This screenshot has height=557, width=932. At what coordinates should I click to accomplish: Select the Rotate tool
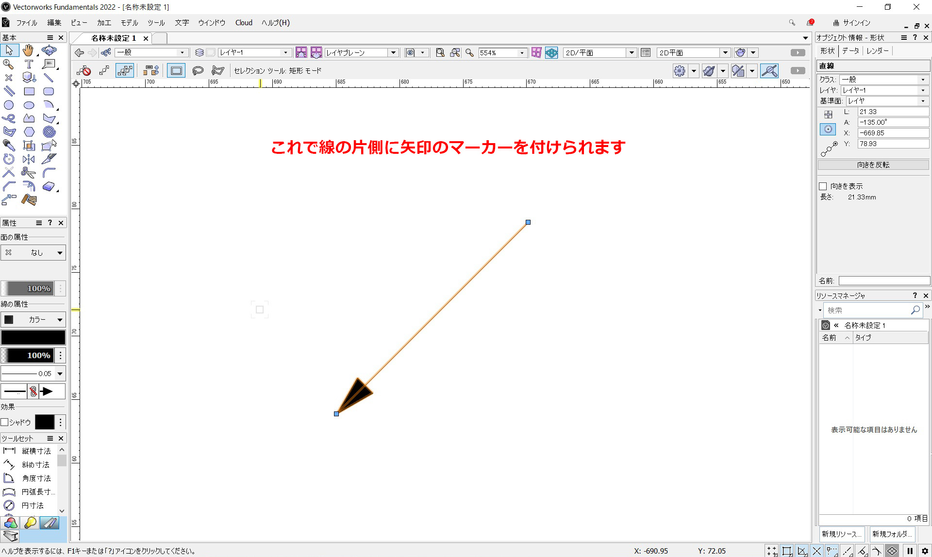tap(8, 159)
